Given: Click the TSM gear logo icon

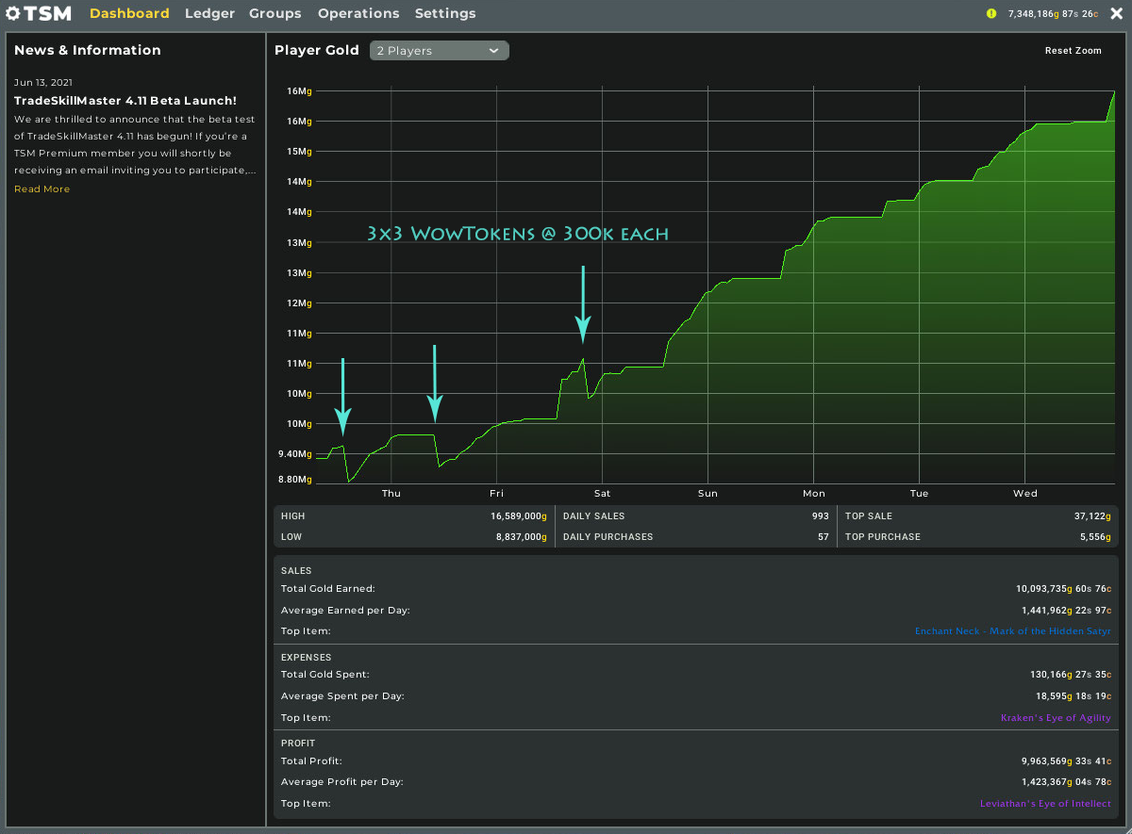Looking at the screenshot, I should (13, 13).
